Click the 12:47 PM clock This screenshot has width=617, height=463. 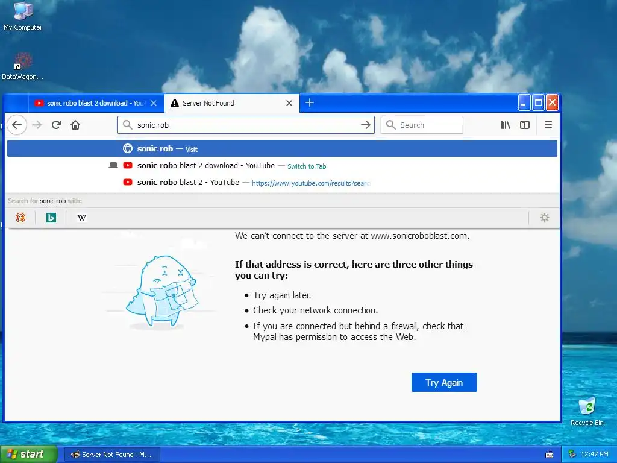coord(595,455)
